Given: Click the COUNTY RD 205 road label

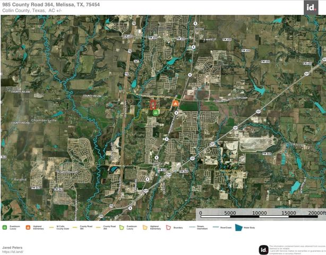Looking at the screenshot, I should [x=20, y=123].
